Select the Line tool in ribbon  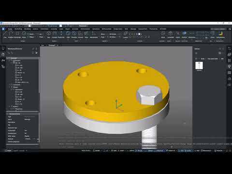click(5, 34)
